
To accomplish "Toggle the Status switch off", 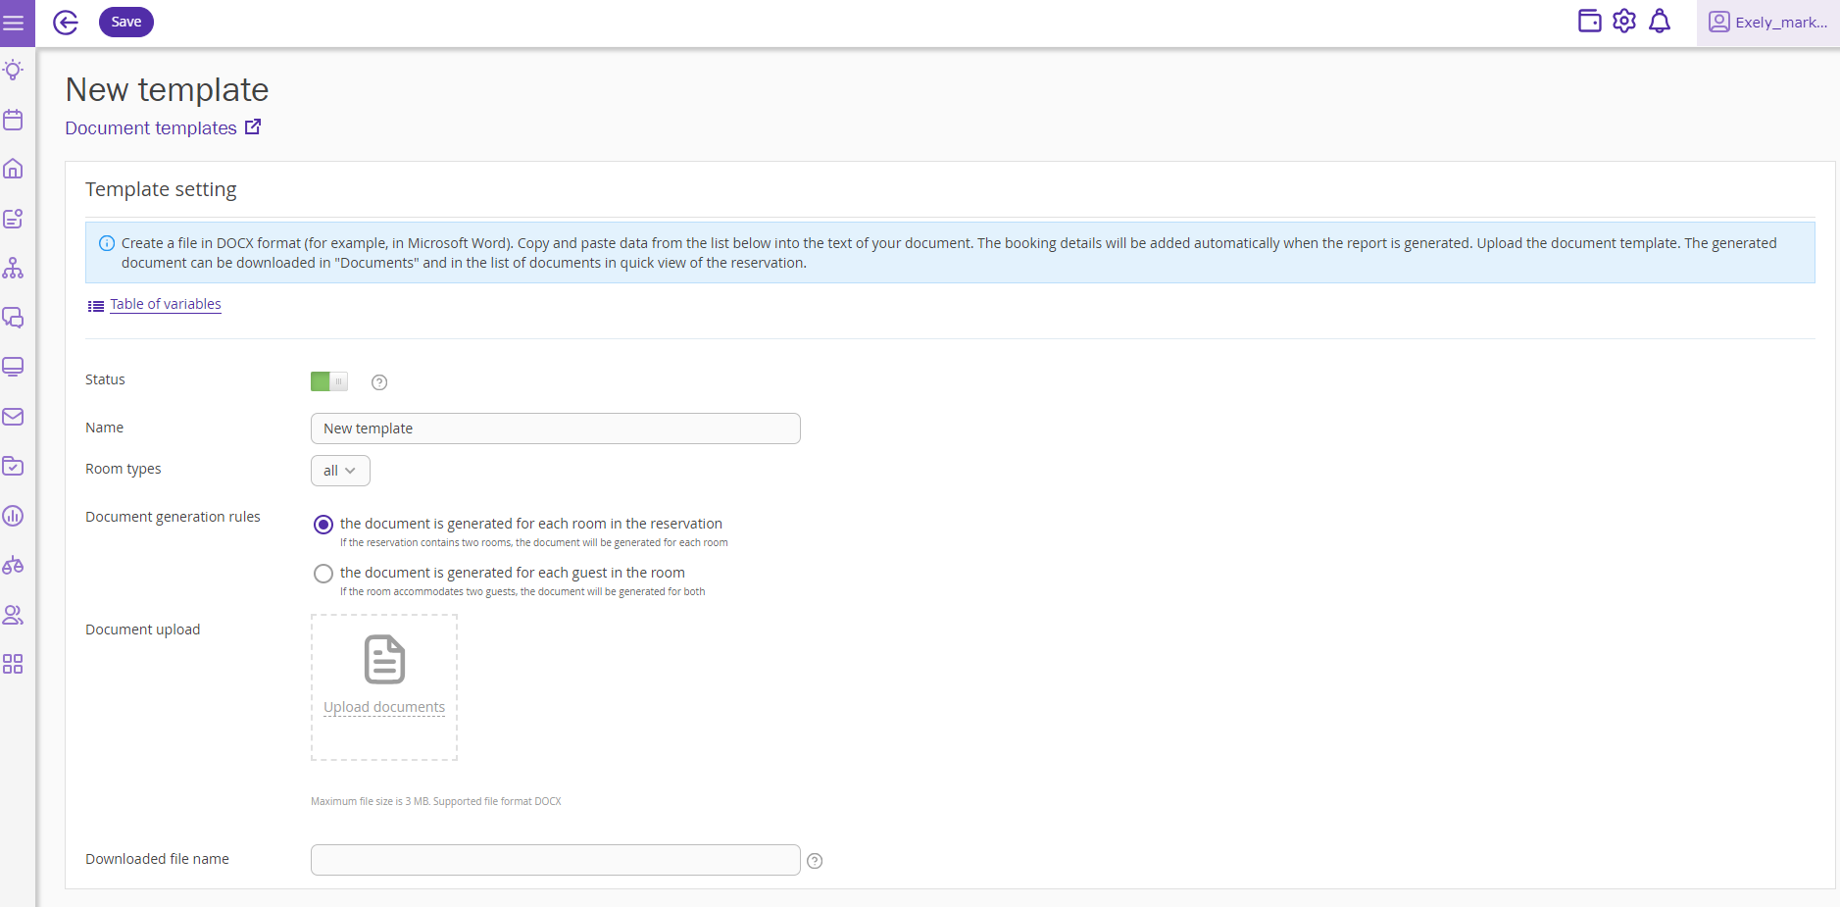I will (x=329, y=381).
